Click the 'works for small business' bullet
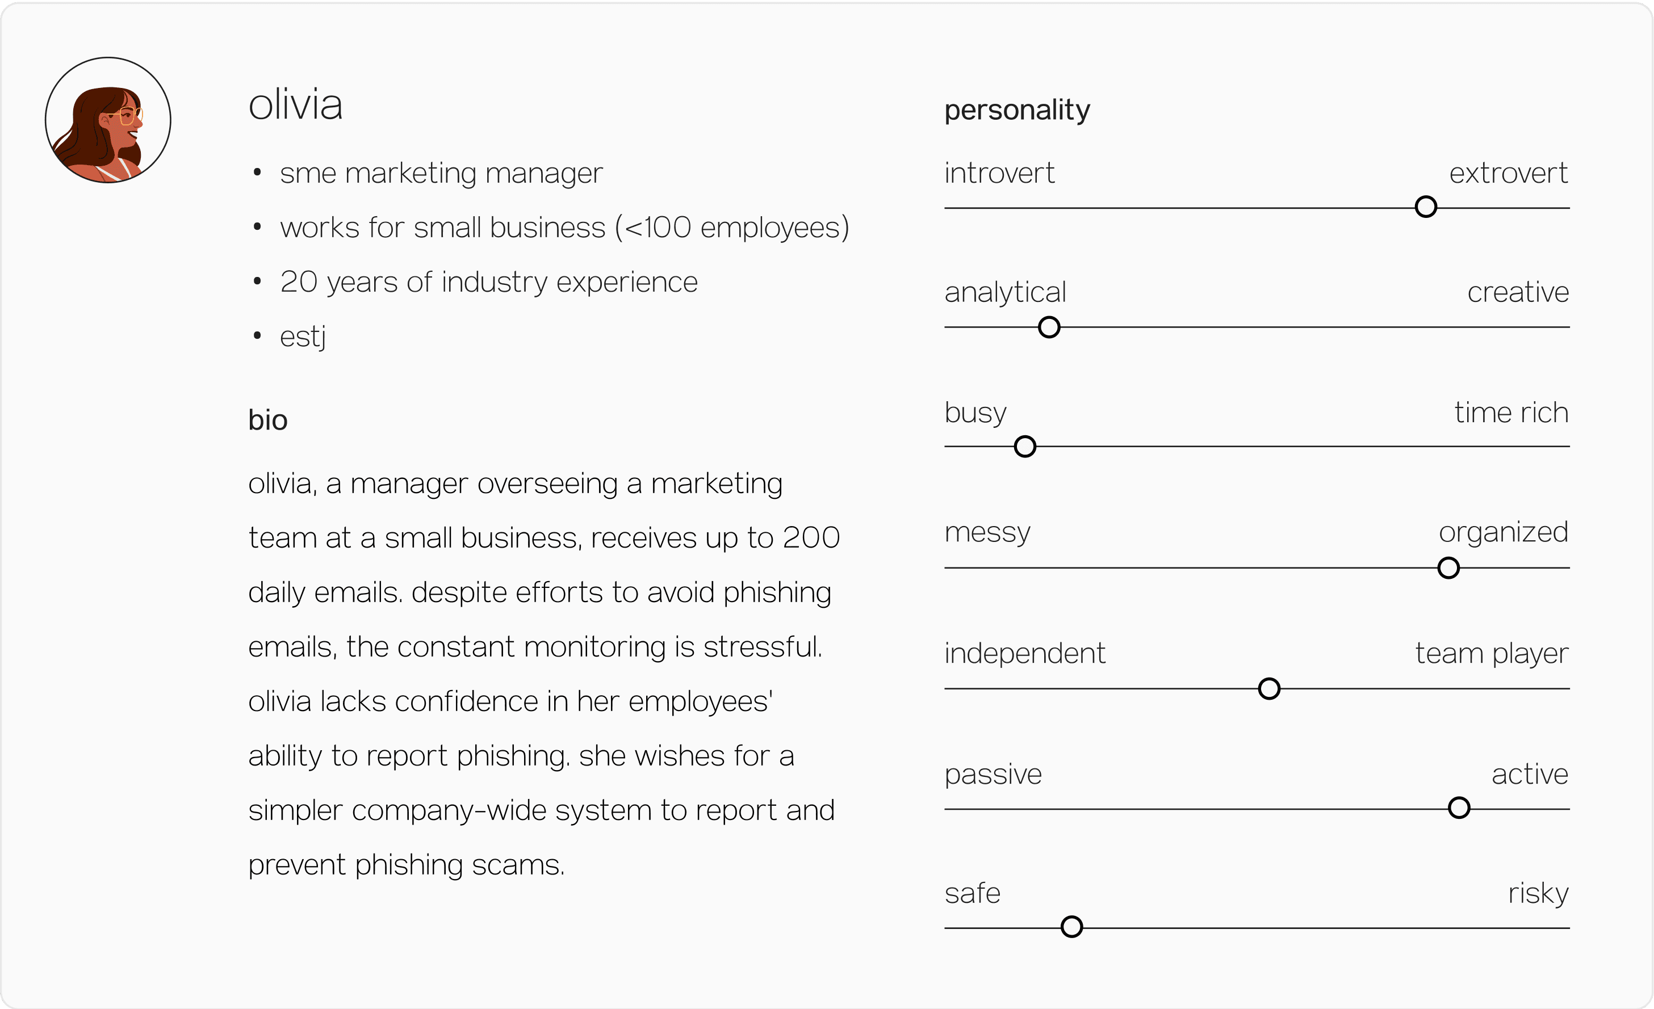This screenshot has height=1009, width=1654. coord(564,228)
